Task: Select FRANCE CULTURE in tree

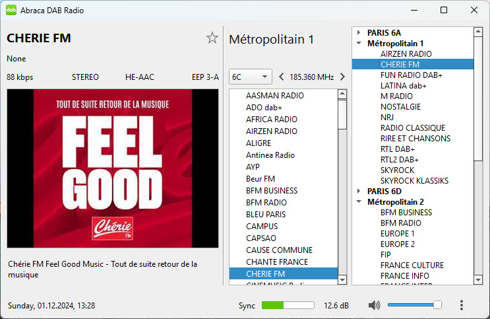Action: point(412,265)
